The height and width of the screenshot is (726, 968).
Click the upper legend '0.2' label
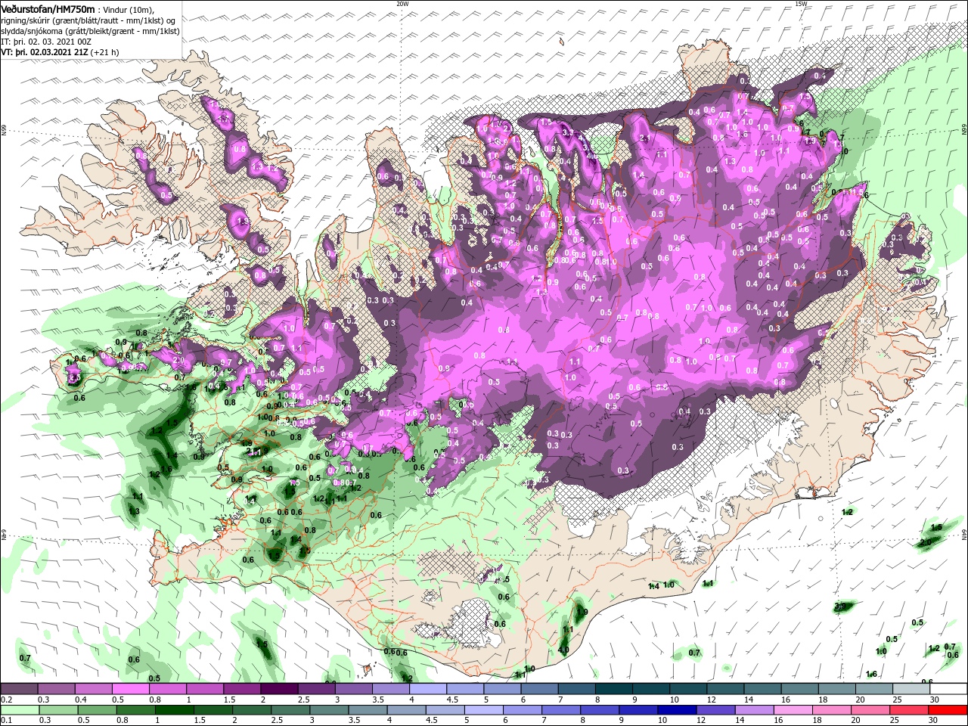7,700
